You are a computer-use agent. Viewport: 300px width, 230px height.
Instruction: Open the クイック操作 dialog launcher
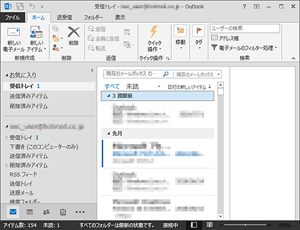point(167,58)
